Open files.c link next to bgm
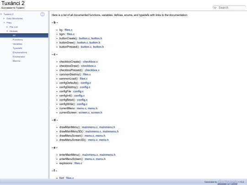The width and height of the screenshot is (247, 185). (71, 34)
